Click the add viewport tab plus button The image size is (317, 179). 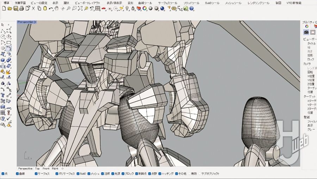(x=62, y=168)
